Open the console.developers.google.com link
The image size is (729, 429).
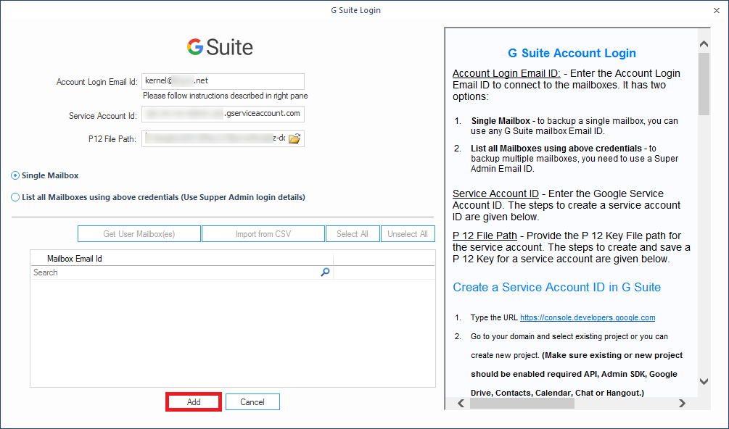coord(588,317)
